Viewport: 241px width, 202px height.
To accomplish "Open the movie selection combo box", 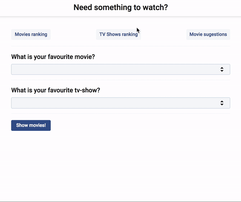I will click(120, 69).
